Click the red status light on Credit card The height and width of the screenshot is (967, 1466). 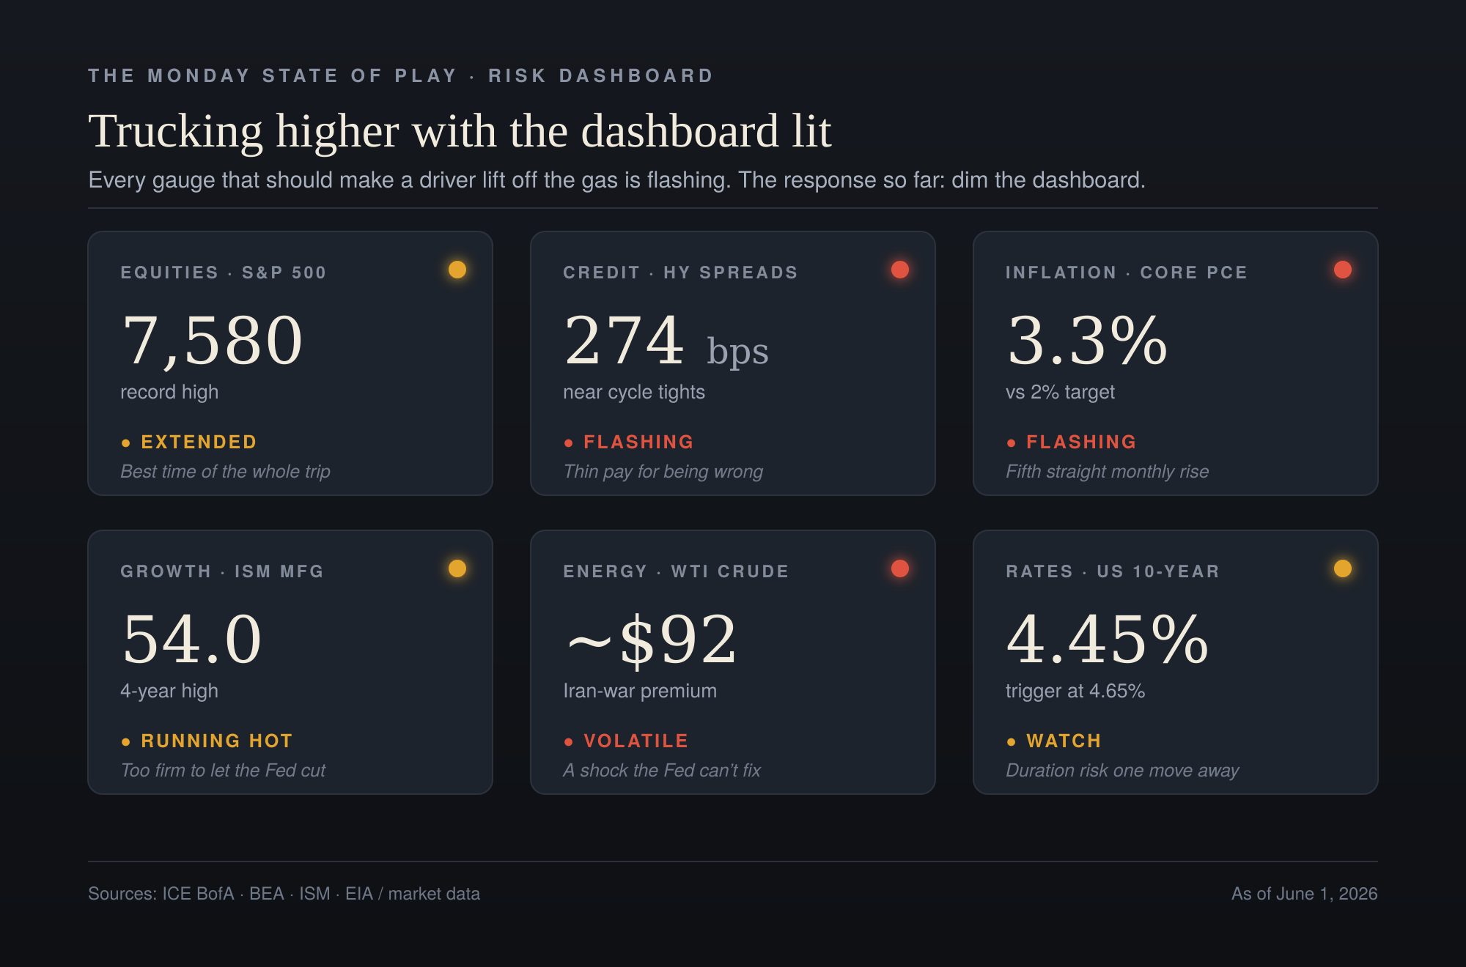coord(900,270)
